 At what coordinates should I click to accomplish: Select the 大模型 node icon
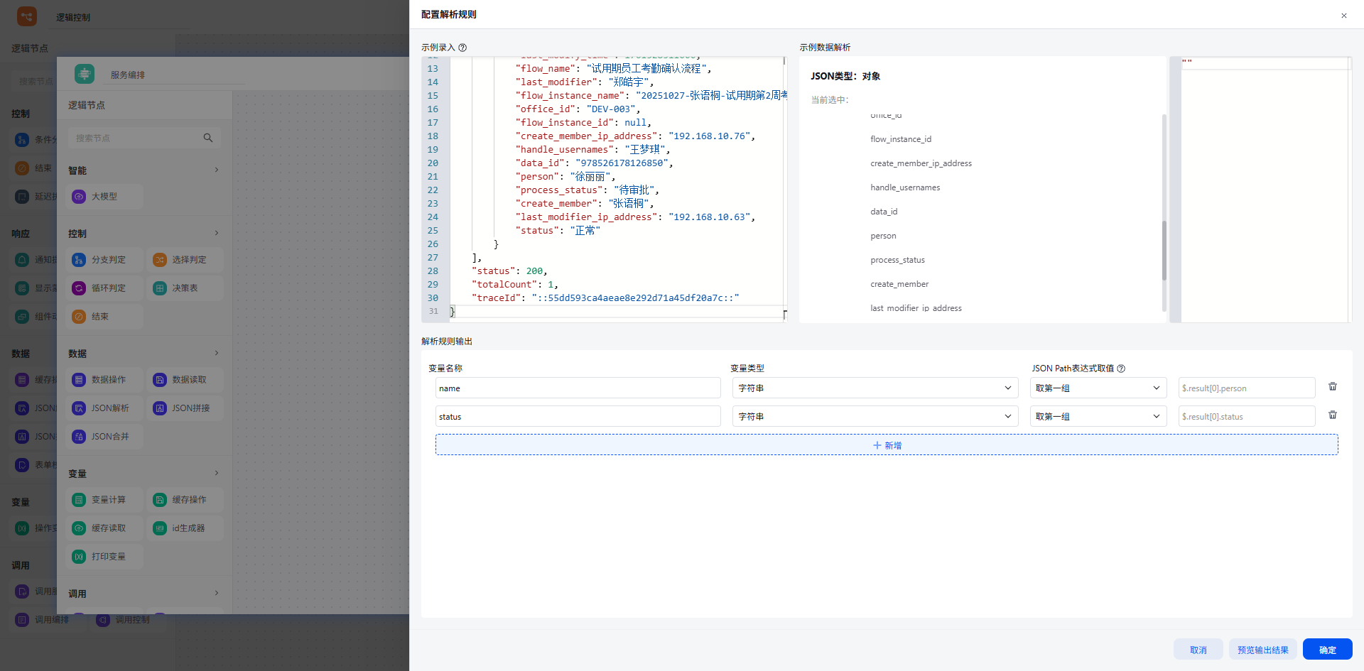pyautogui.click(x=79, y=197)
